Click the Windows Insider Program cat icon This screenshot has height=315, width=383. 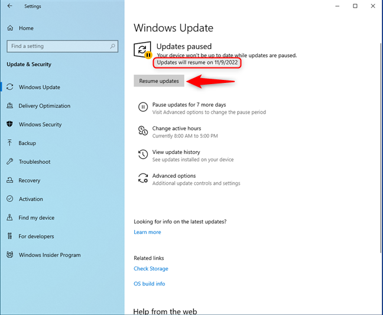click(x=10, y=255)
